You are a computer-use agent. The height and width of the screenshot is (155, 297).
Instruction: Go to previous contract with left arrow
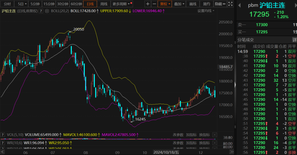[x=238, y=5]
